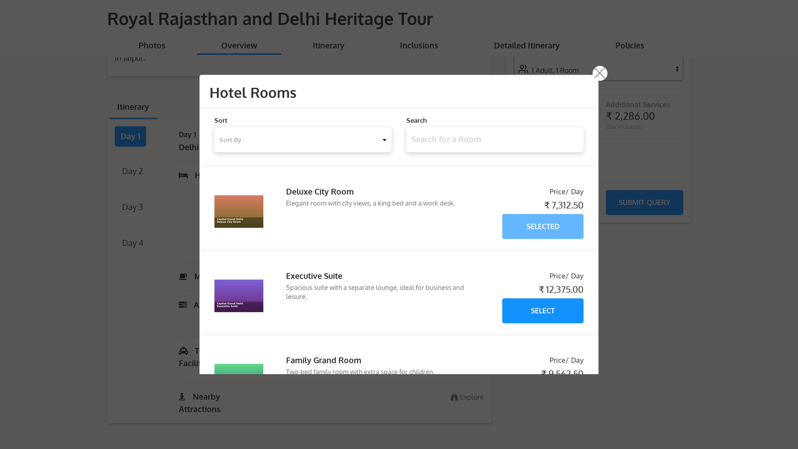This screenshot has width=798, height=449.
Task: Select the Executive Suite room
Action: (x=543, y=311)
